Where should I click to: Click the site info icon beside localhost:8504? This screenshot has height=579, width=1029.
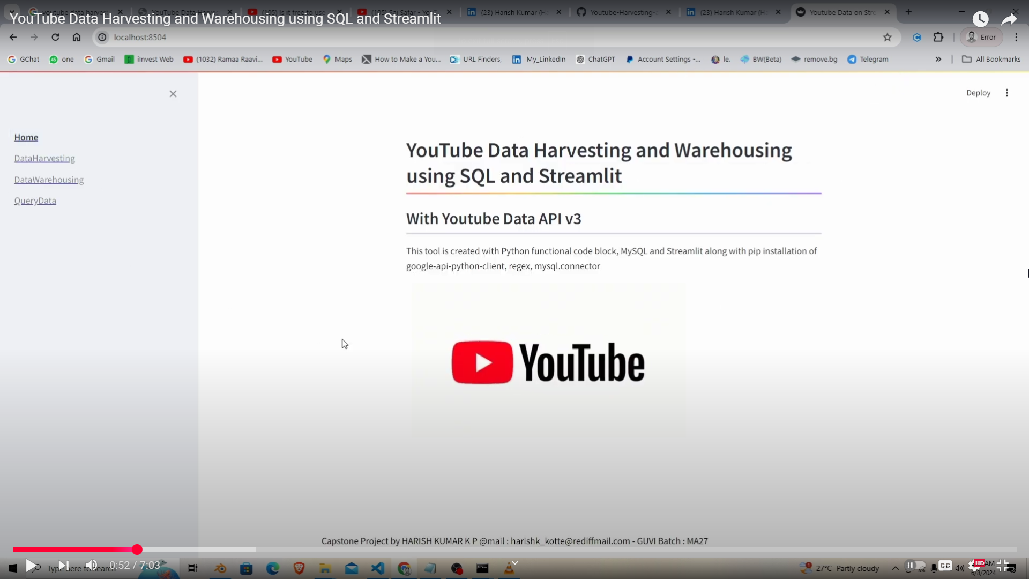click(101, 37)
